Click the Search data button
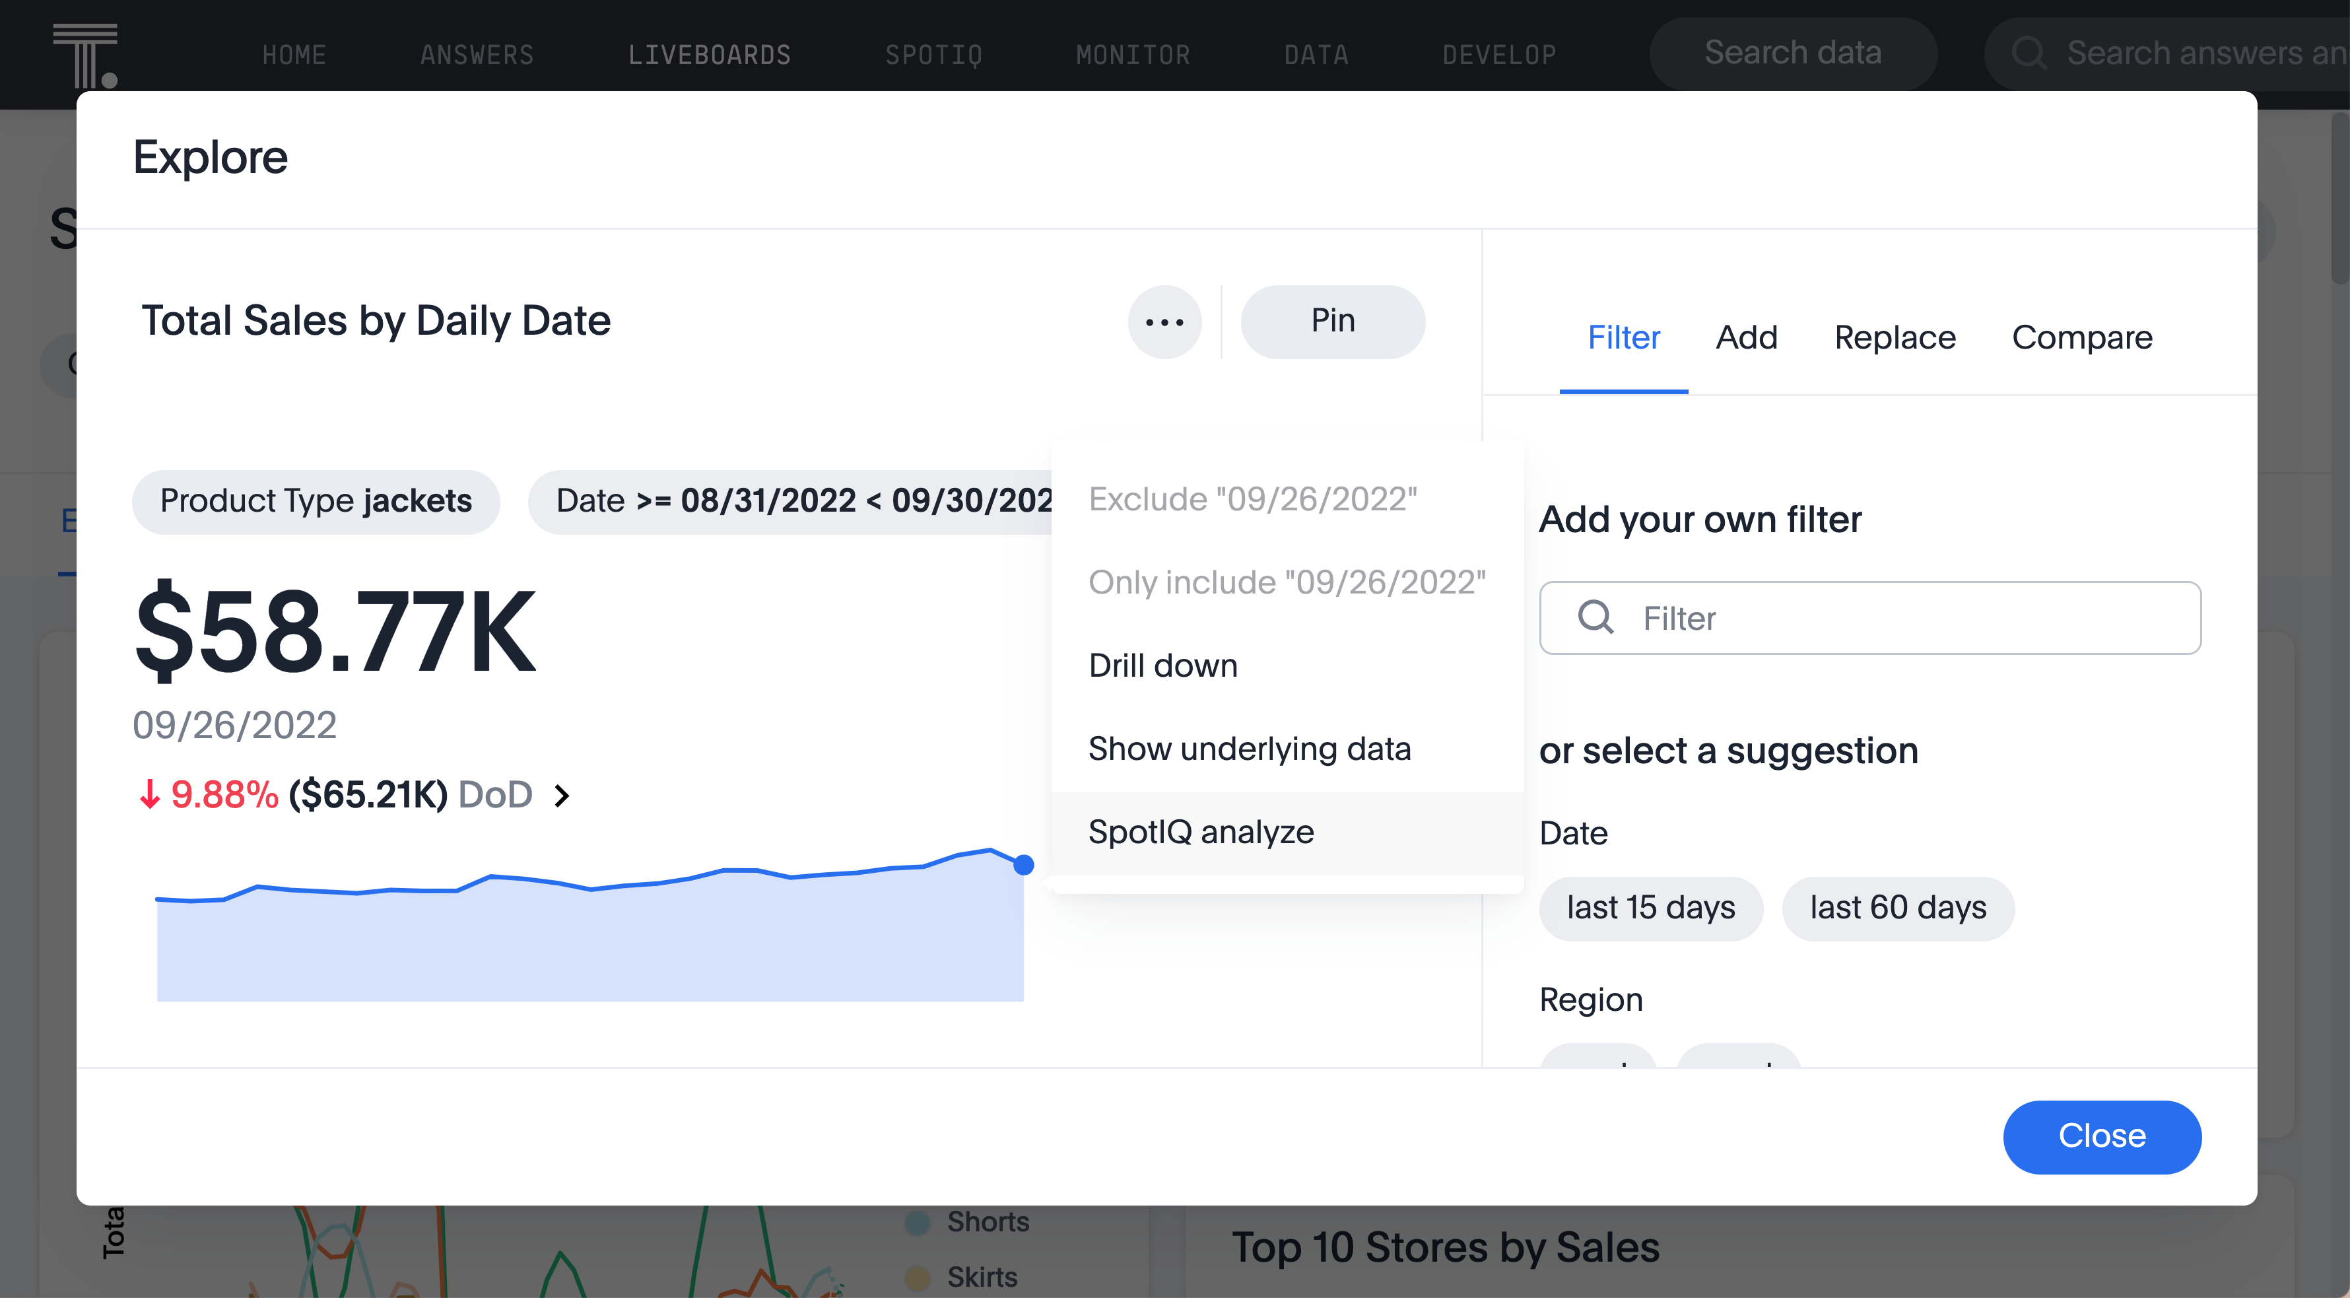2350x1298 pixels. pyautogui.click(x=1793, y=53)
